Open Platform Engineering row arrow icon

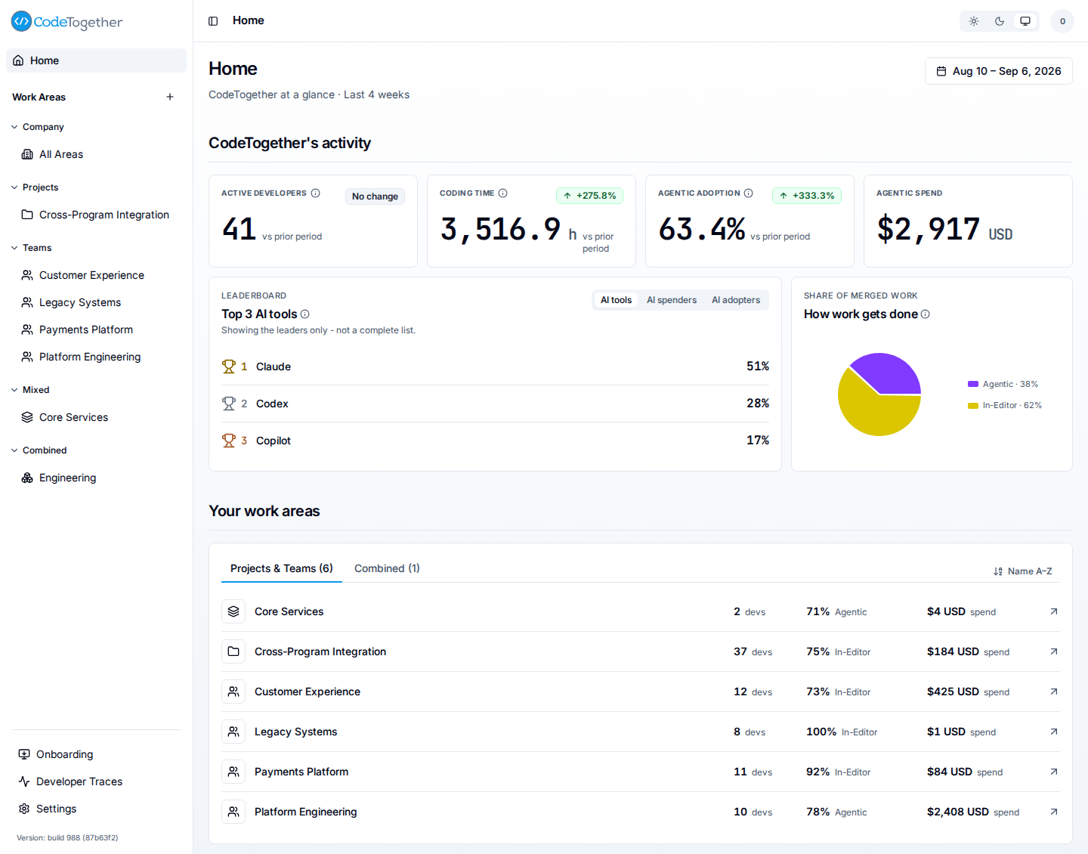(1054, 812)
